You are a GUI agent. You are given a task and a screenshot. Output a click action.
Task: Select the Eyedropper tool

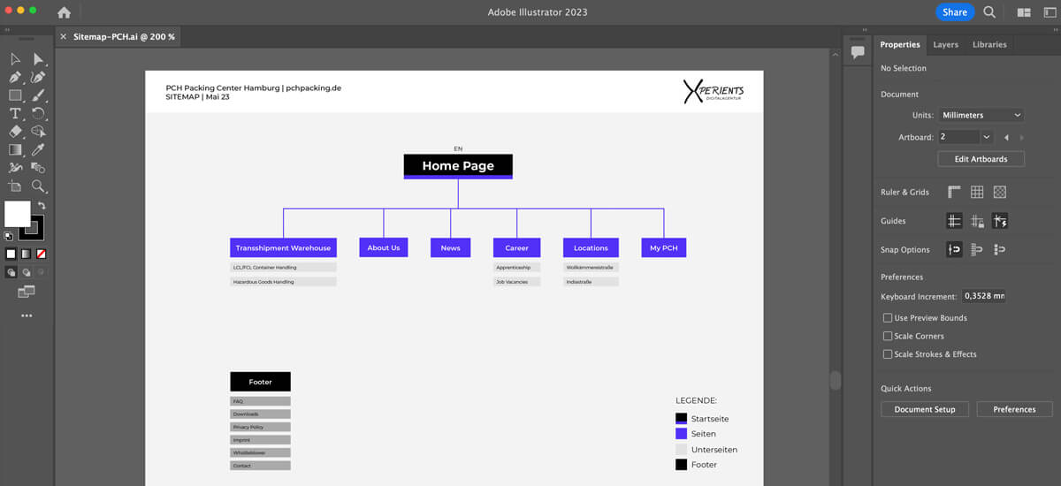(38, 150)
